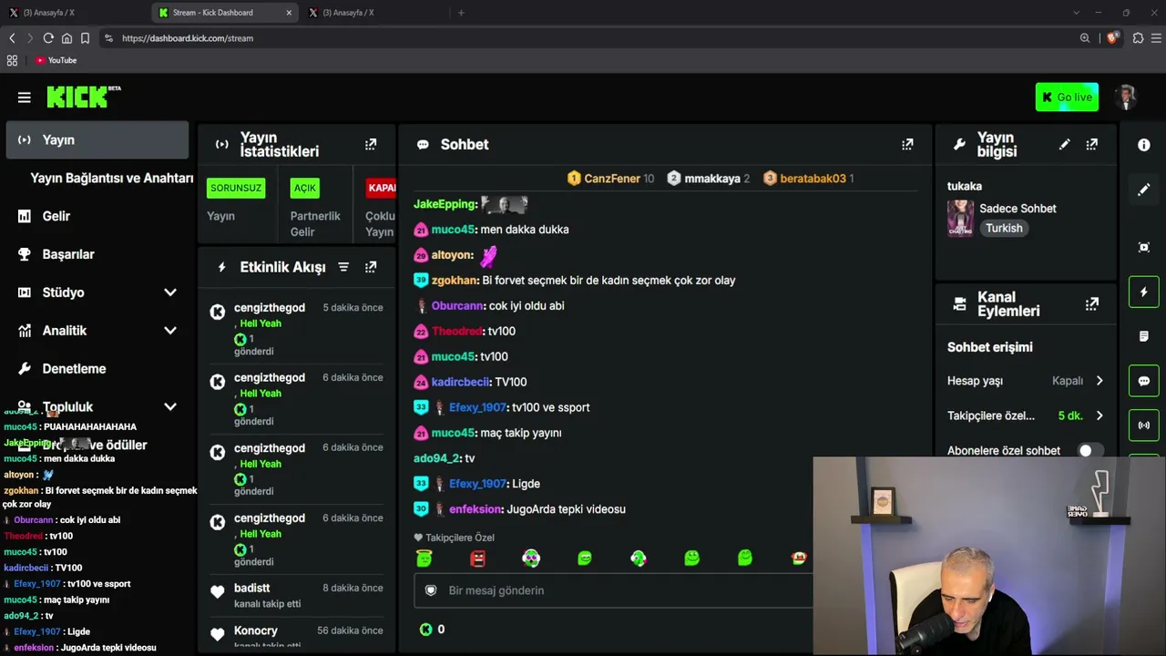1166x656 pixels.
Task: Open the Takipçilere özel setting chevron
Action: 1100,415
